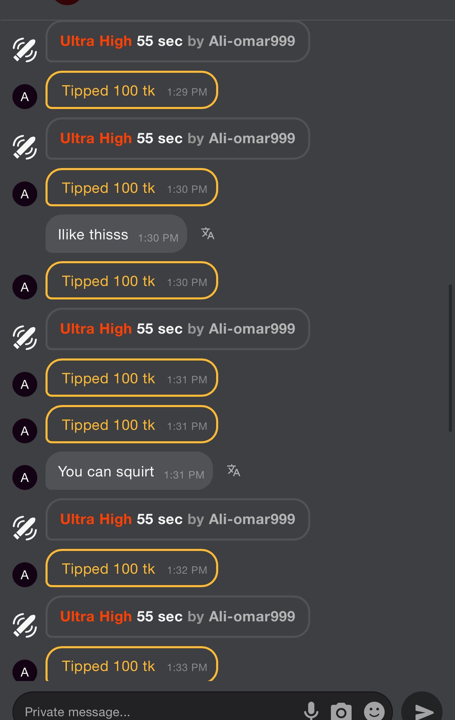The image size is (455, 720).
Task: Click the user avatar beside 1:29 PM tip
Action: 25,97
